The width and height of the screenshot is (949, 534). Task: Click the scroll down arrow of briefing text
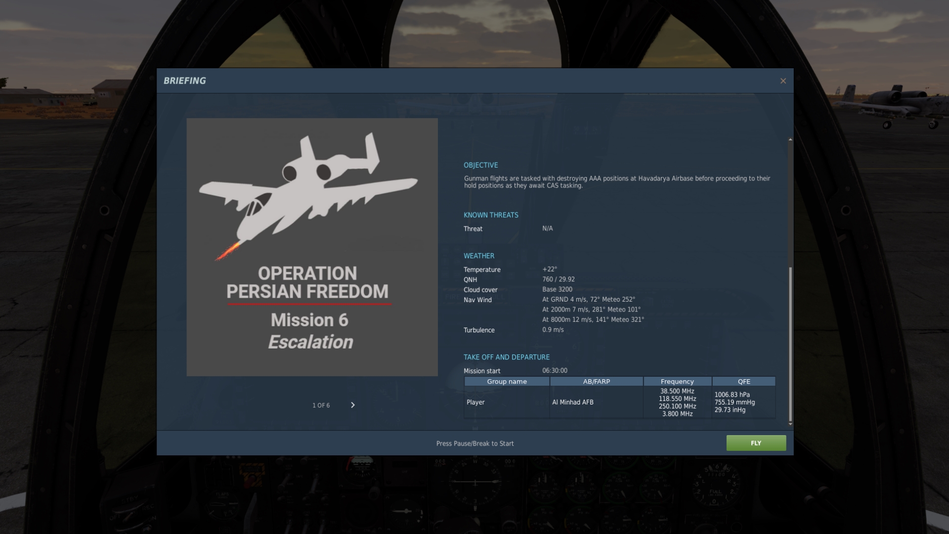click(x=790, y=424)
